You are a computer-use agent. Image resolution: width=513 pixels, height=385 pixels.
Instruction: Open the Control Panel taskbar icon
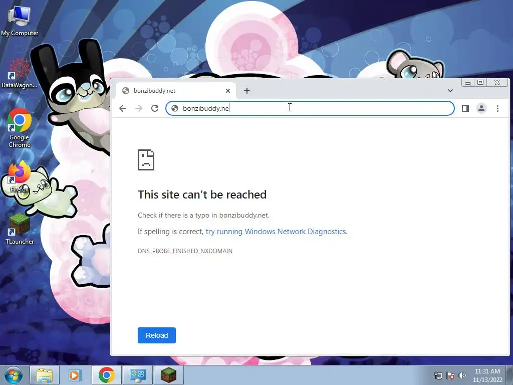137,375
